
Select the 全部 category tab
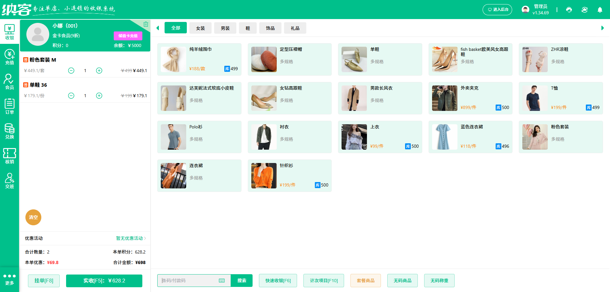pyautogui.click(x=176, y=28)
